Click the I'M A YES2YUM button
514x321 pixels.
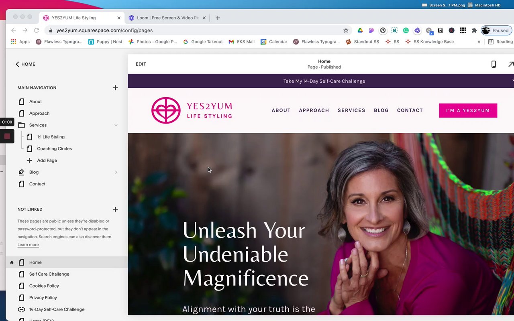point(468,110)
